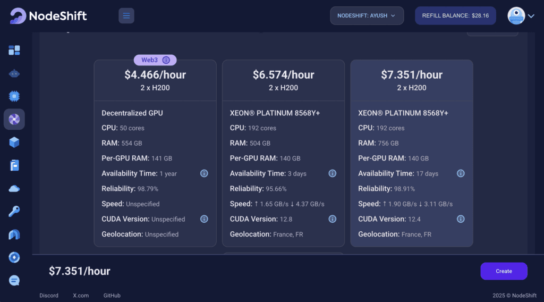Show info for CUDA Version 12.8
Screen dimensions: 544x302
point(333,219)
